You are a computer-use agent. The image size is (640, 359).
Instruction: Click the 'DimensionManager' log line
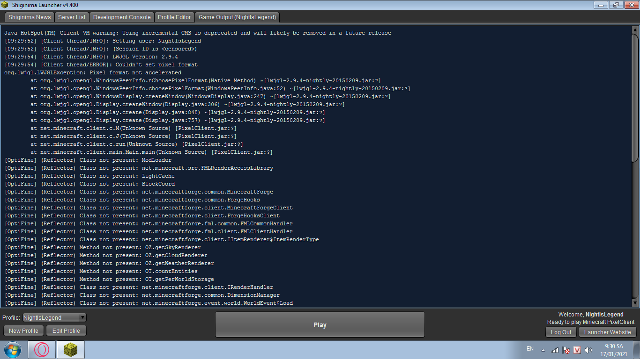coord(142,295)
